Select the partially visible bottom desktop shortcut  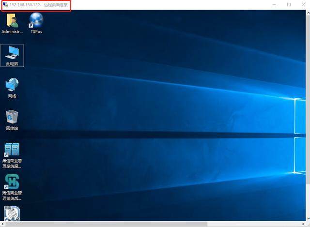(x=12, y=213)
